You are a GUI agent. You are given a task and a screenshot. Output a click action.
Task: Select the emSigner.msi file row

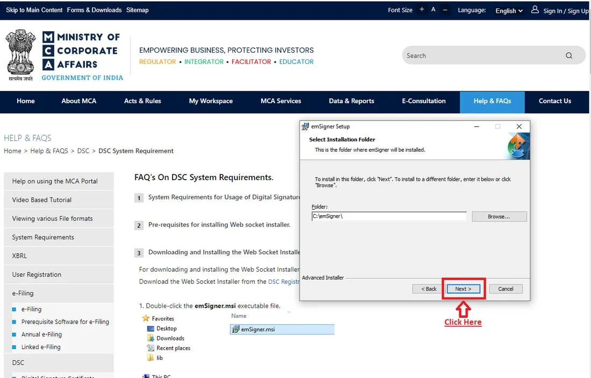click(x=282, y=329)
